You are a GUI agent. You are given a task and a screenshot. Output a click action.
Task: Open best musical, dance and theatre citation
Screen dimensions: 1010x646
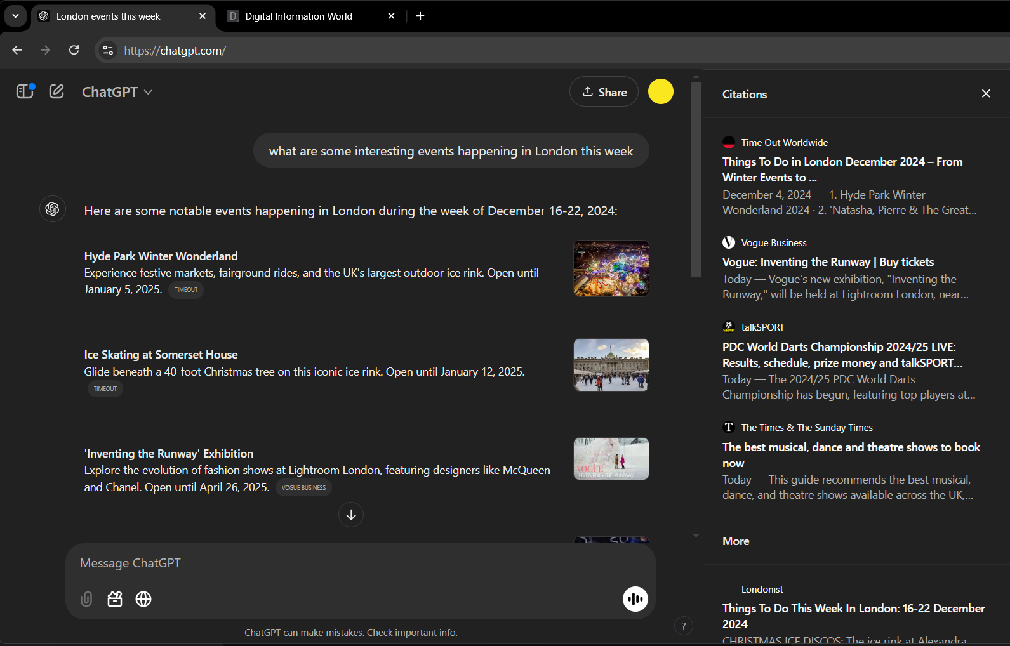pyautogui.click(x=851, y=455)
